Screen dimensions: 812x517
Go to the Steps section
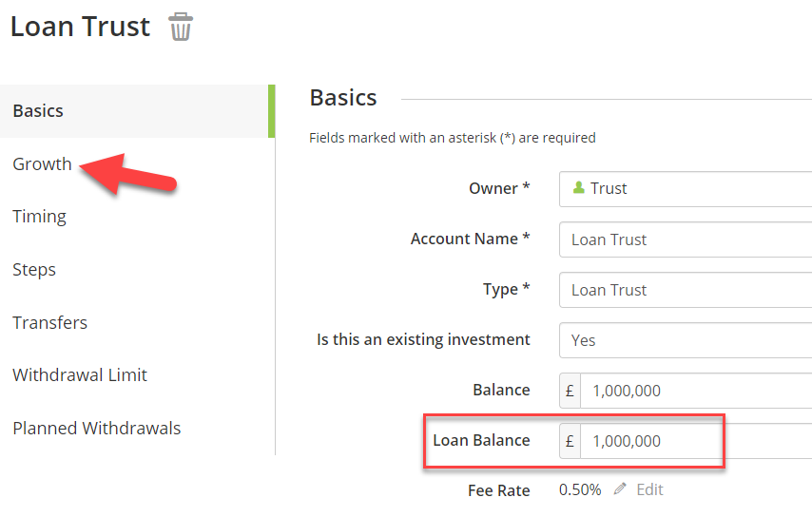pyautogui.click(x=34, y=270)
